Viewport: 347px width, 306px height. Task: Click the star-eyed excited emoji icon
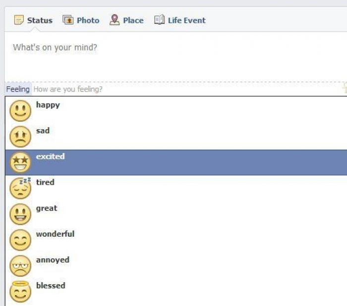pos(20,162)
